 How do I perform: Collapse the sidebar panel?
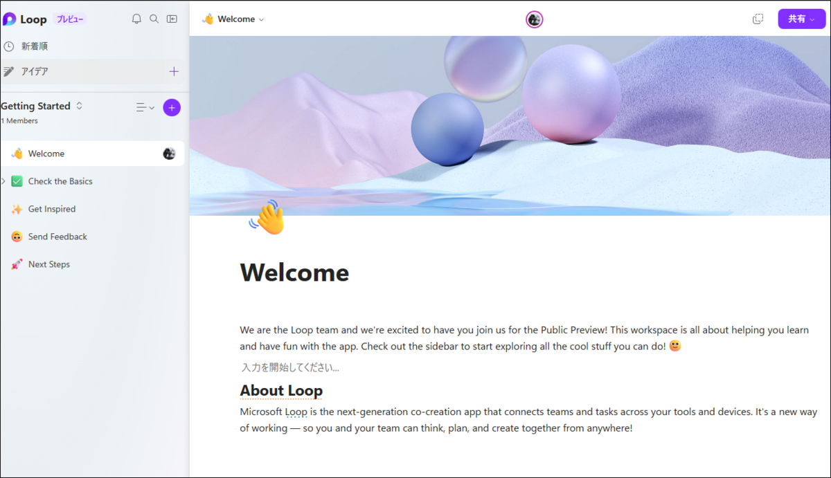172,19
